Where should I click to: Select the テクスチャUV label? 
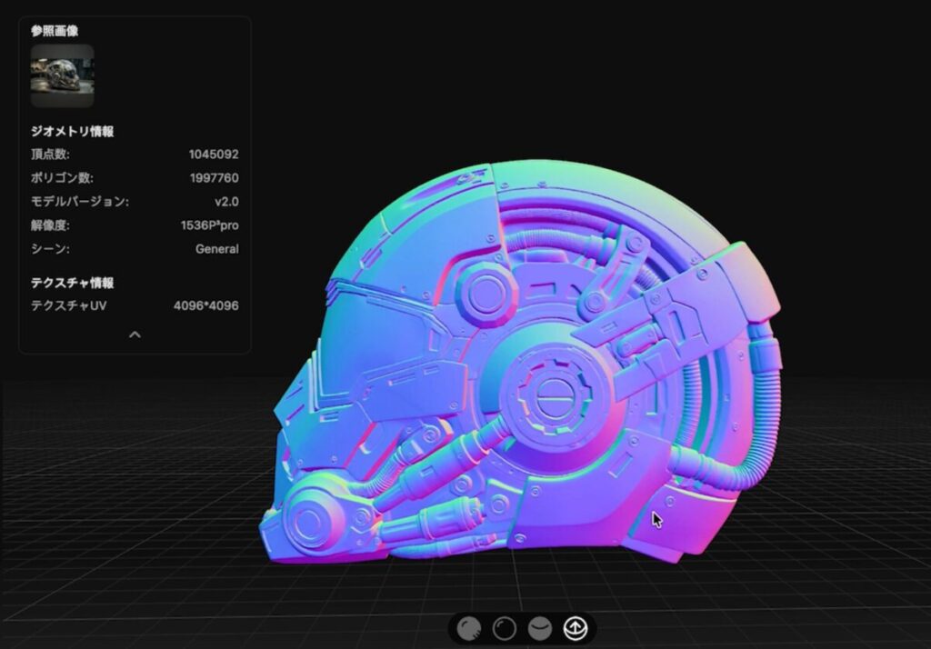(69, 306)
